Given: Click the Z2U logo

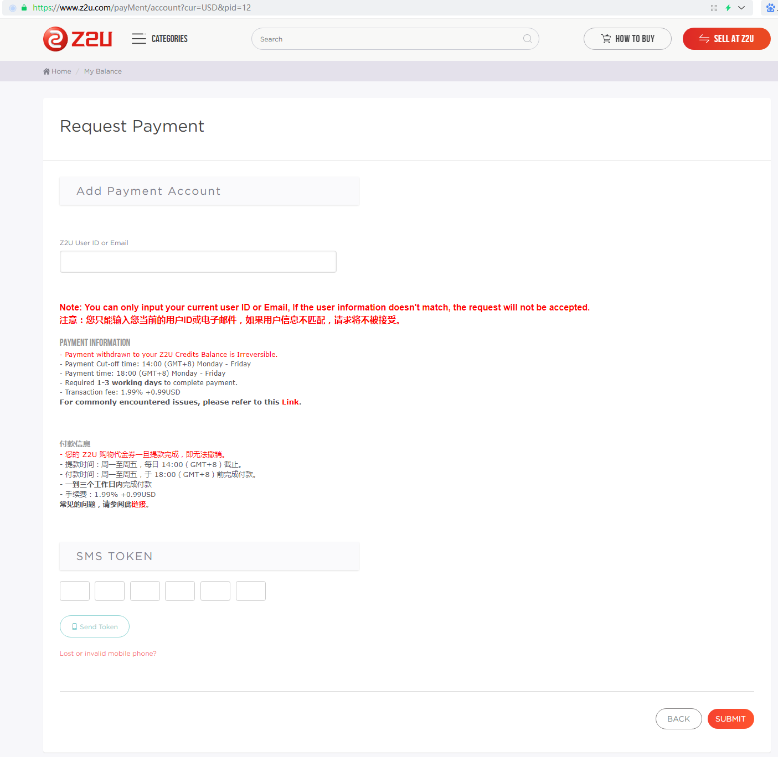Looking at the screenshot, I should click(78, 39).
